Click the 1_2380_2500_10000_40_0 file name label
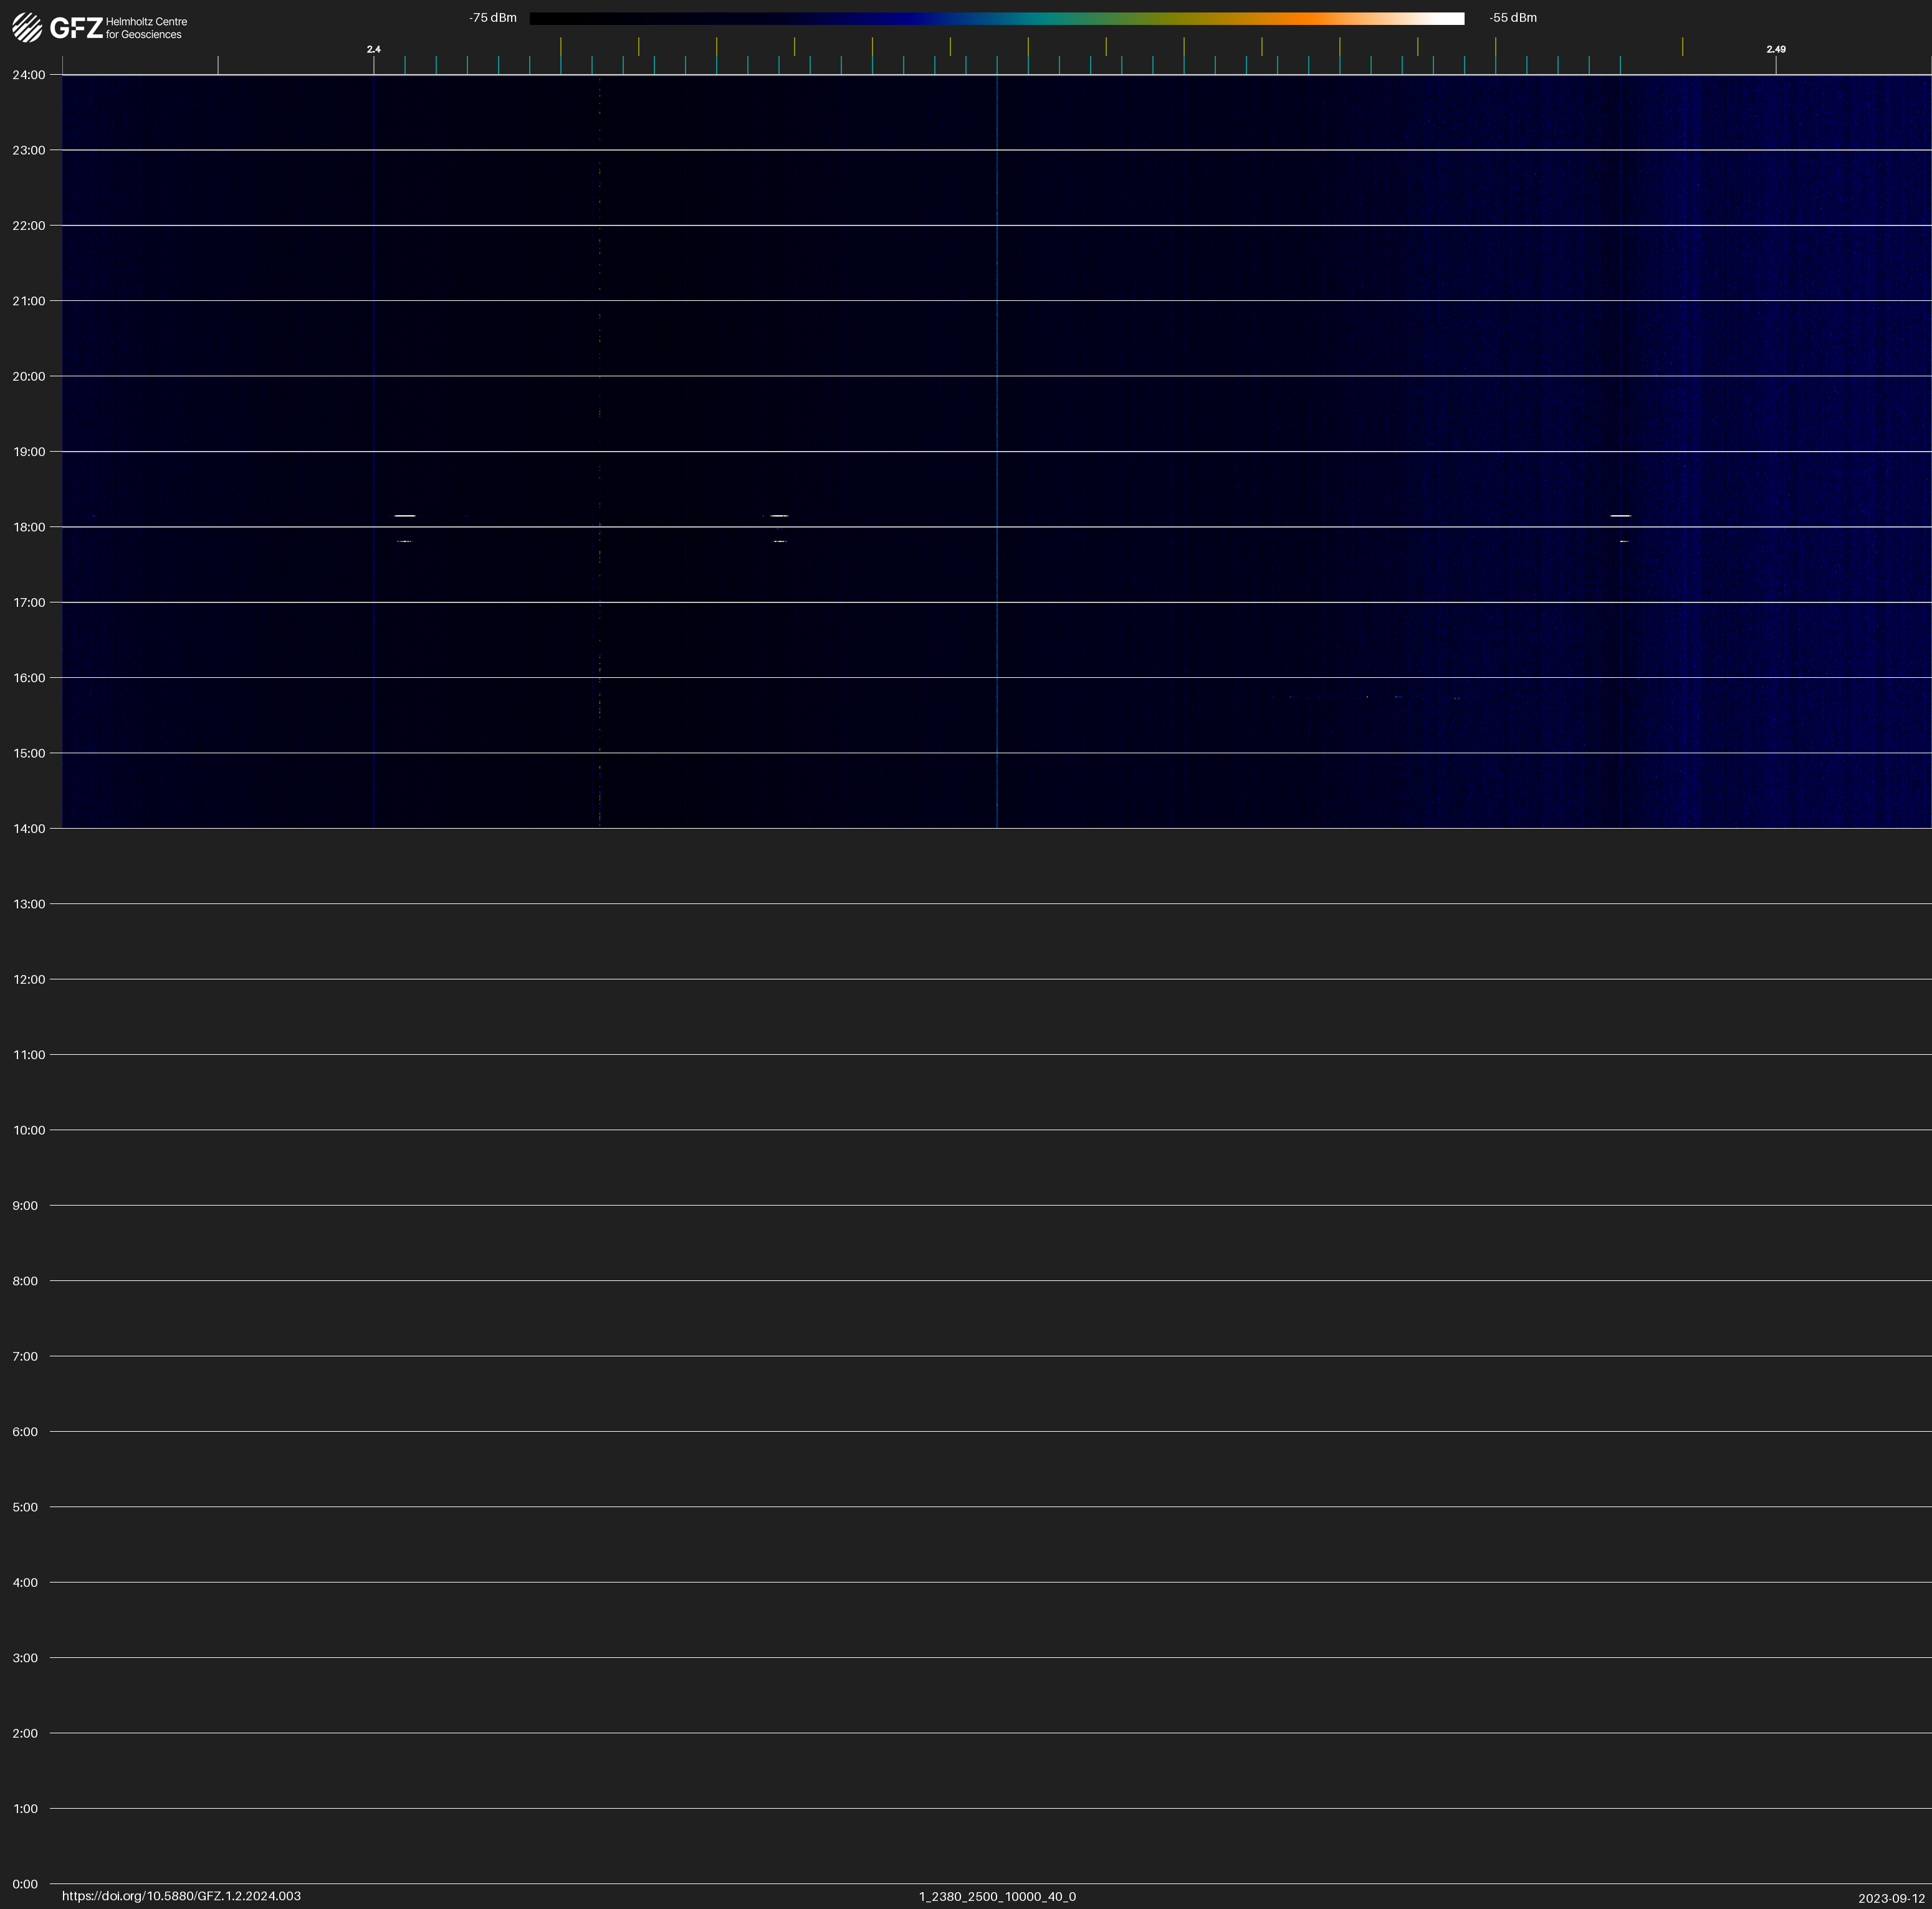The image size is (1932, 1909). pos(997,1896)
